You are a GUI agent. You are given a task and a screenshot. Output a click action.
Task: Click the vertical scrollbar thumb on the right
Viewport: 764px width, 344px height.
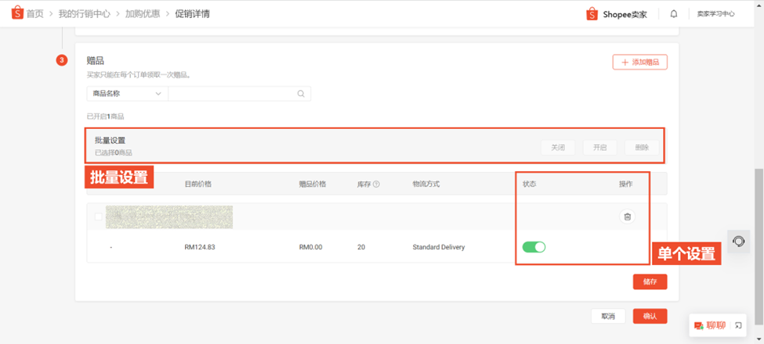pyautogui.click(x=759, y=246)
